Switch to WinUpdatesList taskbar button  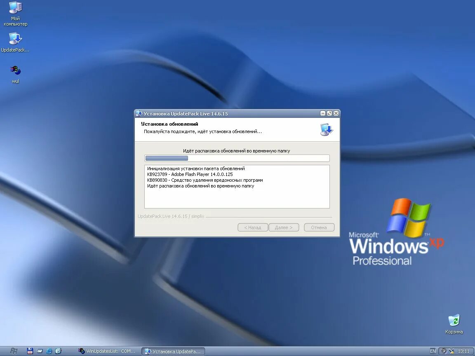coord(107,351)
